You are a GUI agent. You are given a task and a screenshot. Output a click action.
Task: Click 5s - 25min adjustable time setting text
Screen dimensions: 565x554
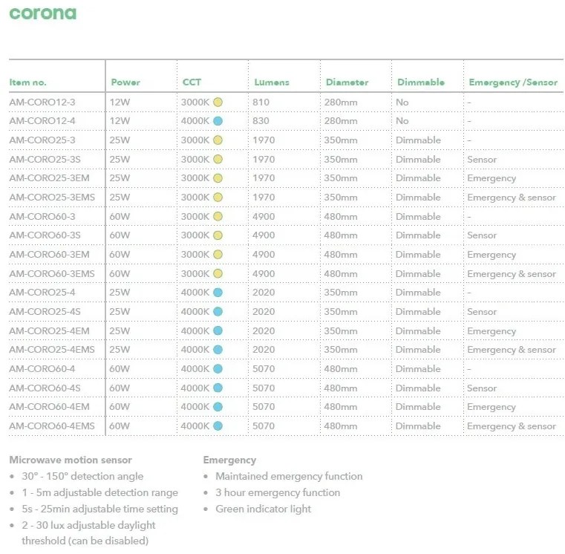(x=99, y=509)
